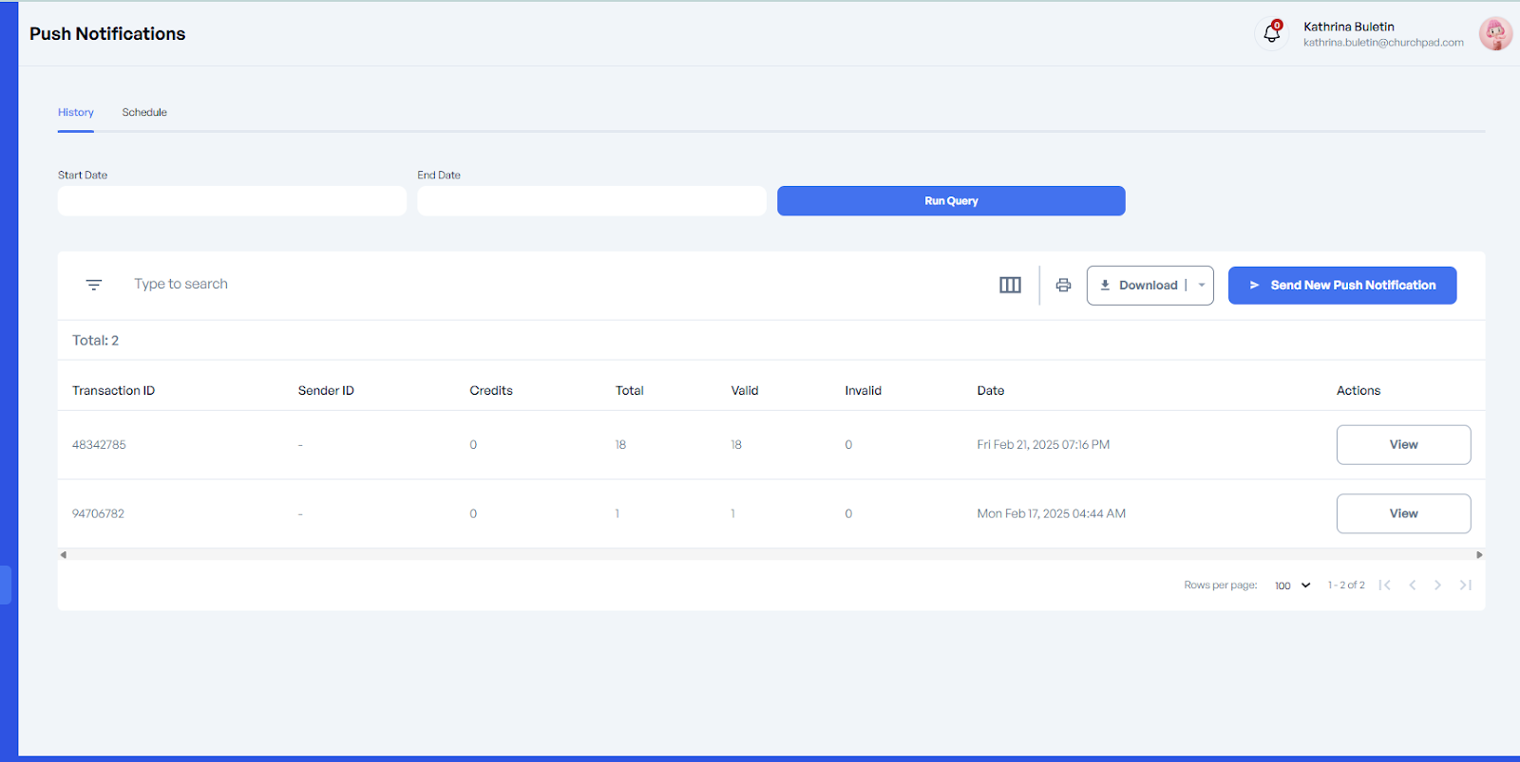Open the notification bell icon

(x=1271, y=34)
